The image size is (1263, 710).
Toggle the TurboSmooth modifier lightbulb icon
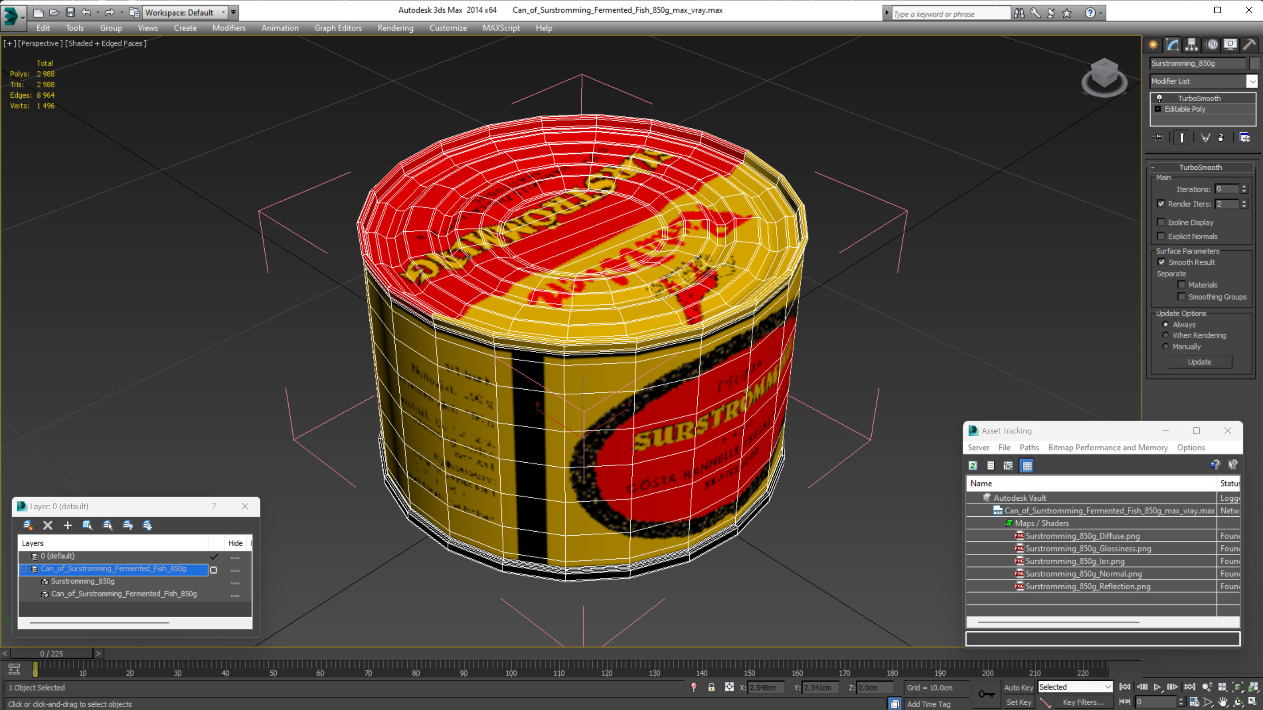coord(1159,98)
